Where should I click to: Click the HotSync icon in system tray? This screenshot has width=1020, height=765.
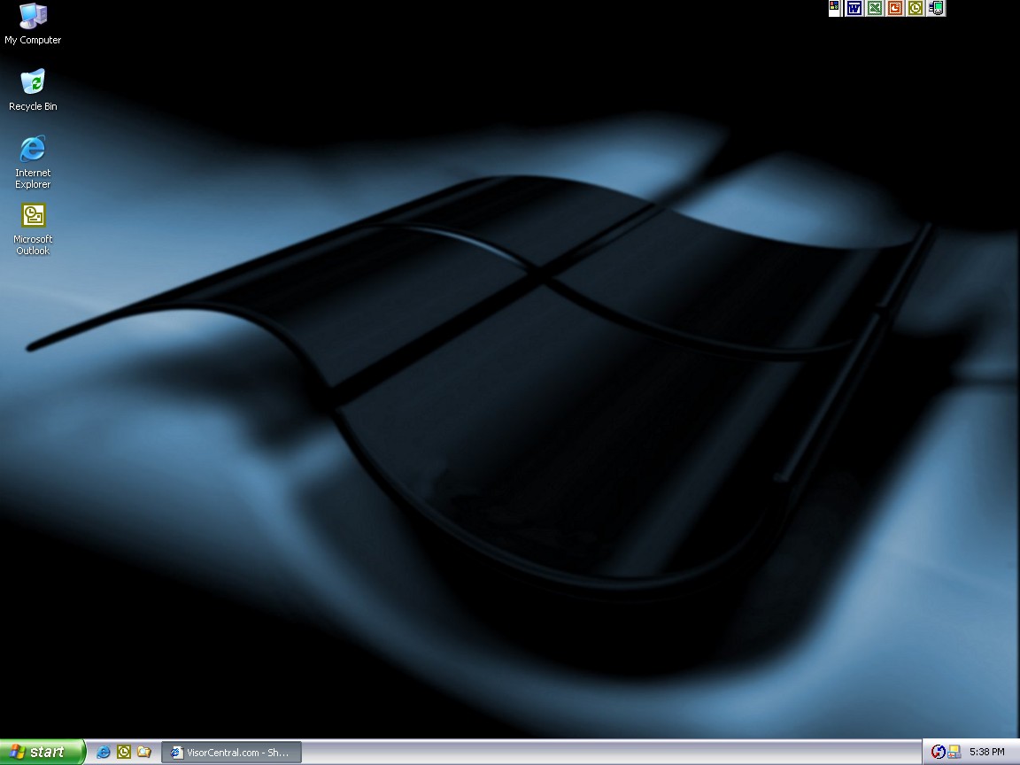(x=938, y=752)
